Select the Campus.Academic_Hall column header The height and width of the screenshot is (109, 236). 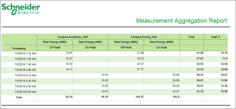pyautogui.click(x=72, y=37)
